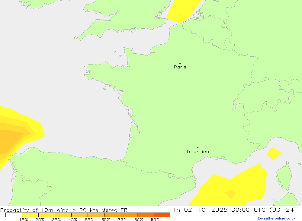
Task: Click the 45% legend label
Action: 72,219
